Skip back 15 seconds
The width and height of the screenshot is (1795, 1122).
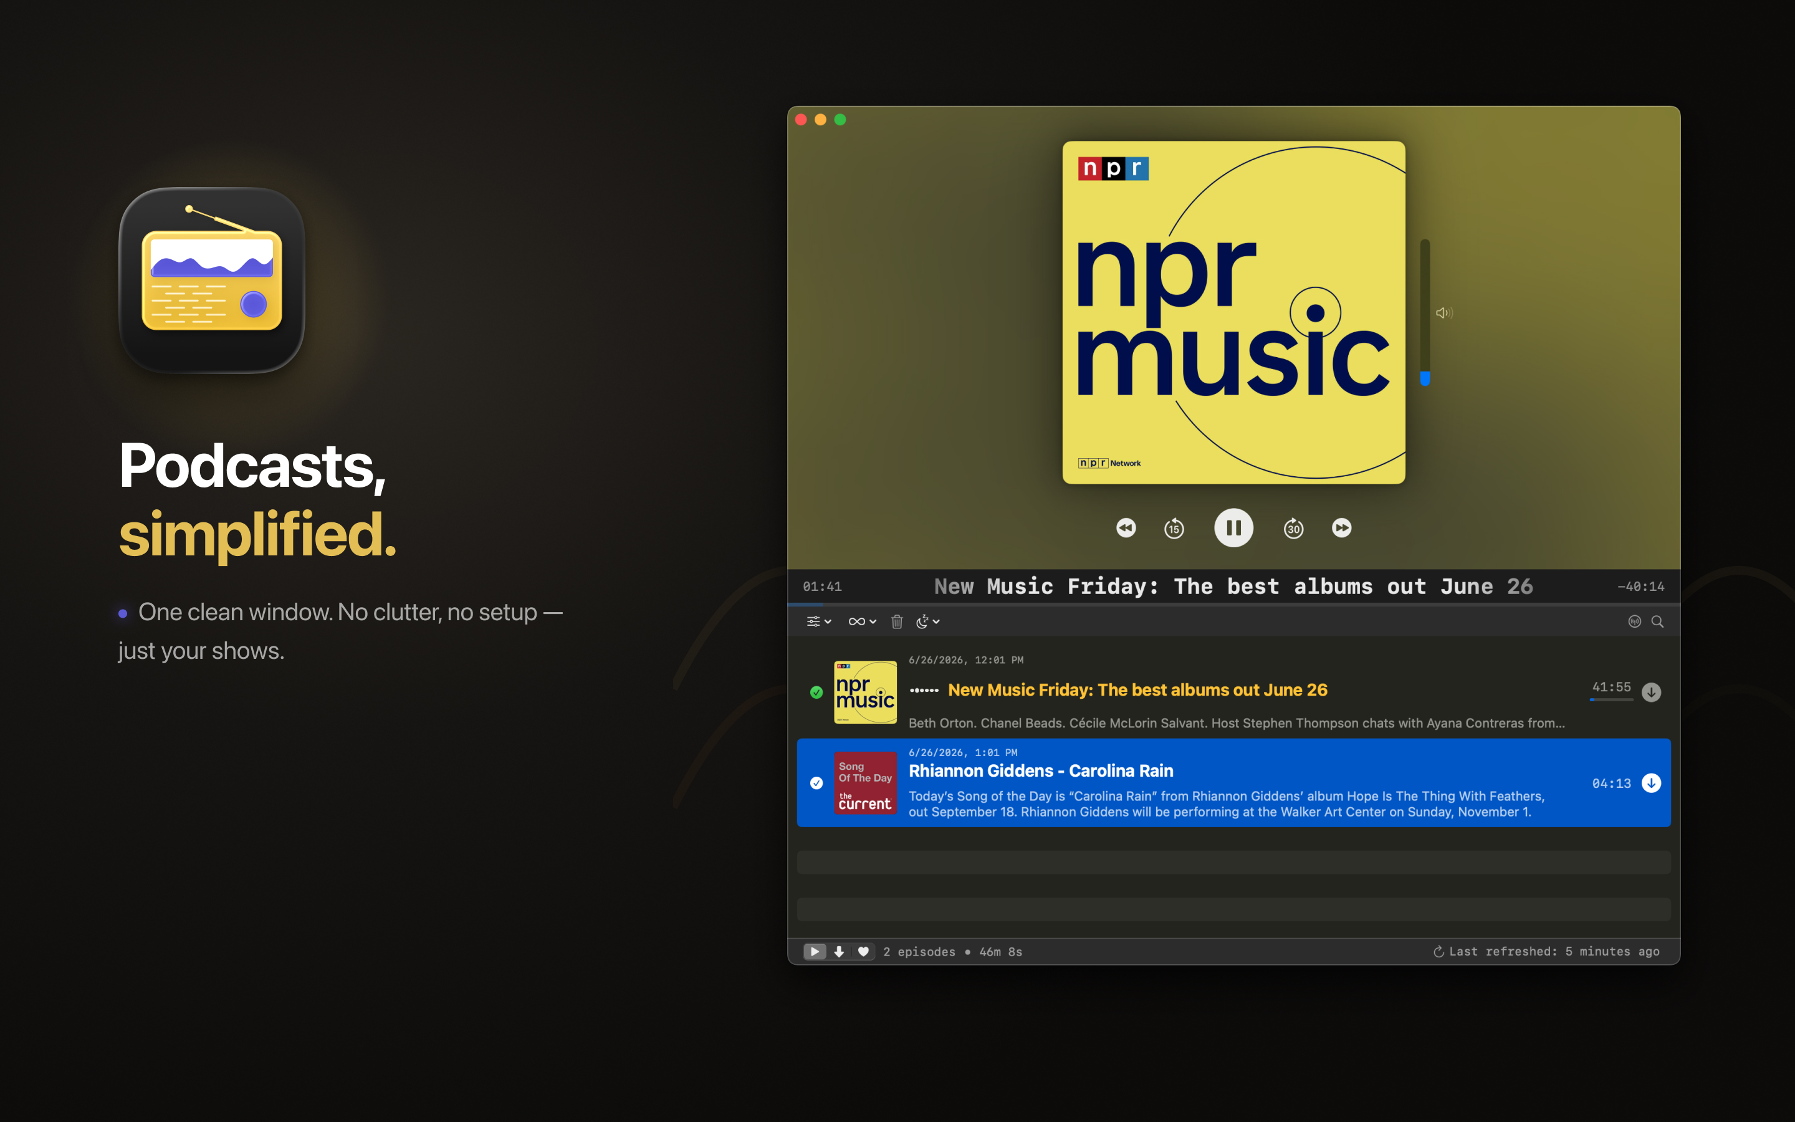tap(1174, 529)
